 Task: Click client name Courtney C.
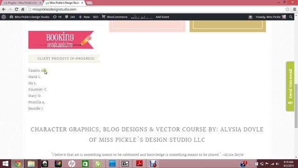[x=38, y=89]
